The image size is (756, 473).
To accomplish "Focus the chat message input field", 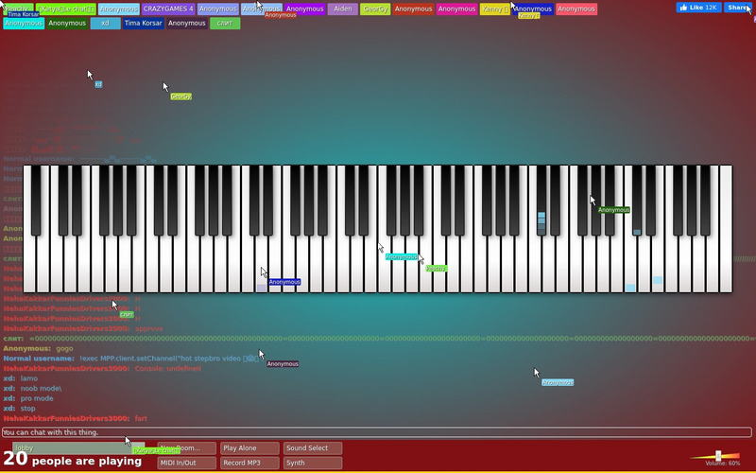I will point(376,432).
